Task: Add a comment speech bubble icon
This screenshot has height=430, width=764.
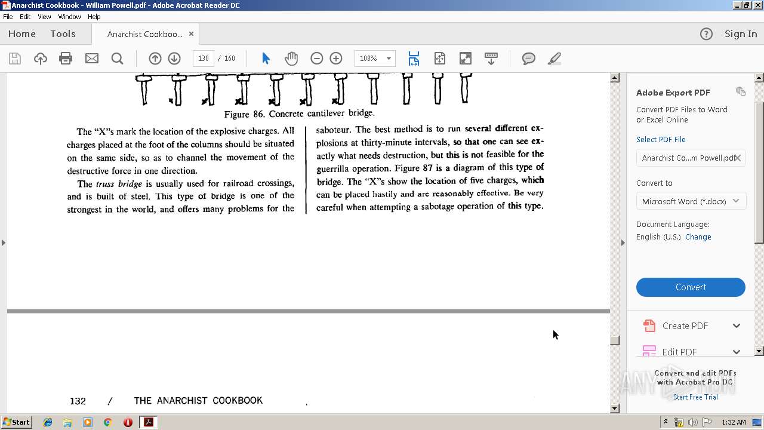Action: (528, 59)
